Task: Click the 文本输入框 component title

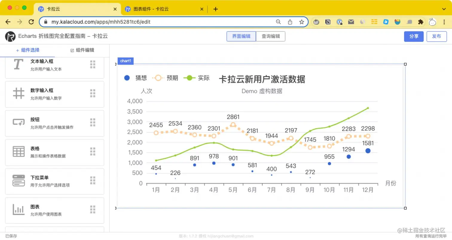Action: [x=42, y=61]
